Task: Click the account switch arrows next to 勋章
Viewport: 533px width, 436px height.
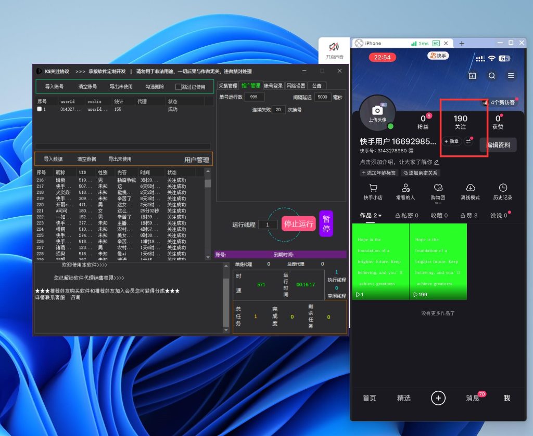Action: click(468, 141)
